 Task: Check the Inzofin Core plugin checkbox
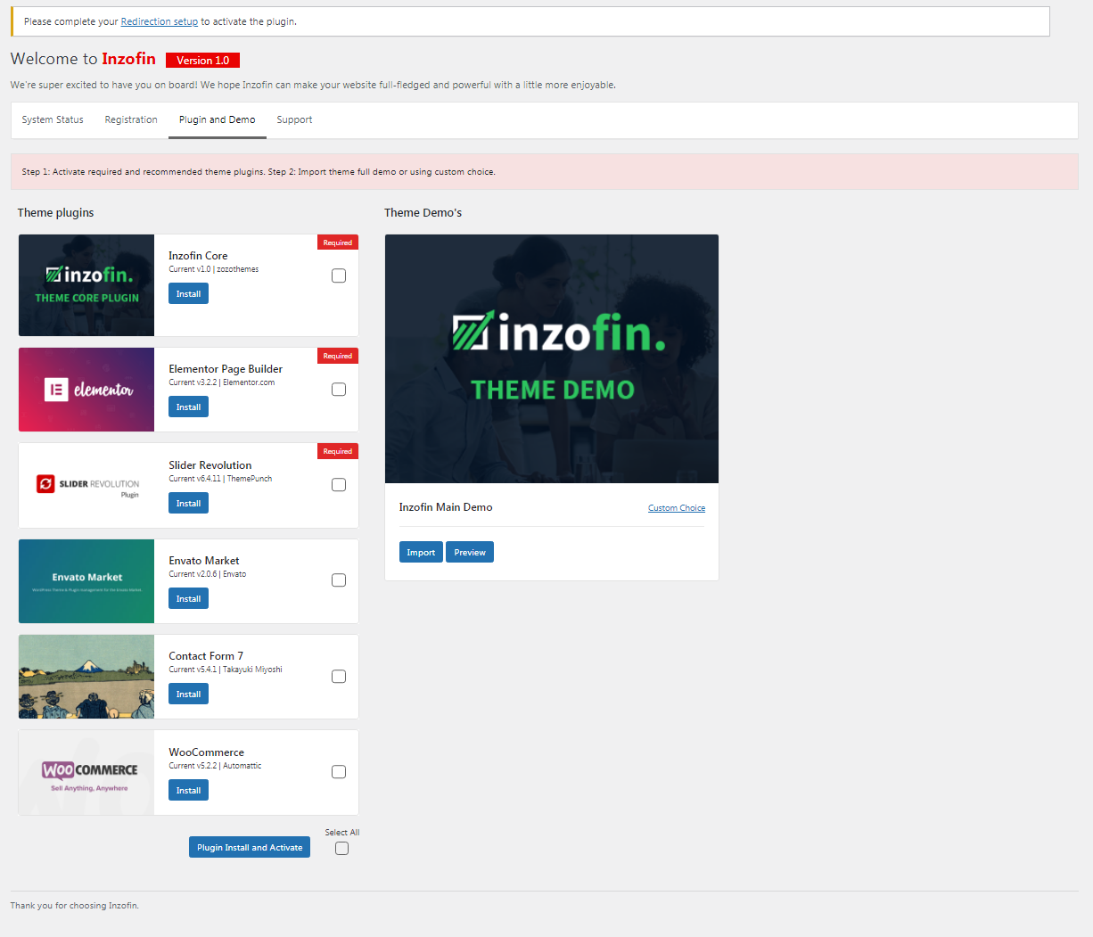[x=339, y=276]
